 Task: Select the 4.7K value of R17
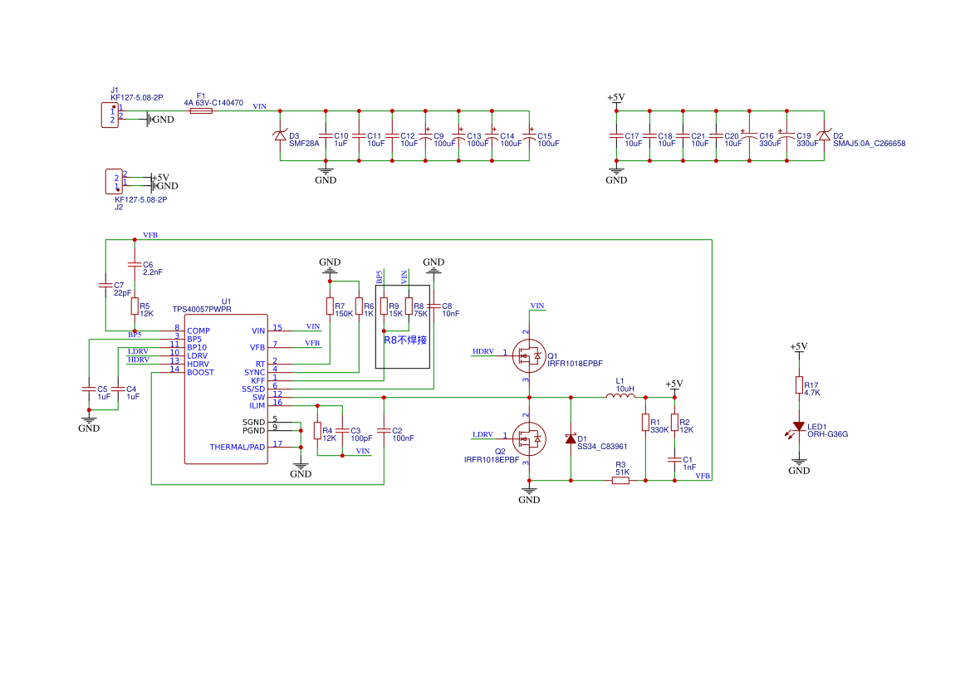tap(812, 393)
